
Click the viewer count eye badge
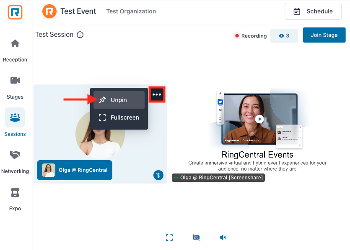pyautogui.click(x=284, y=36)
